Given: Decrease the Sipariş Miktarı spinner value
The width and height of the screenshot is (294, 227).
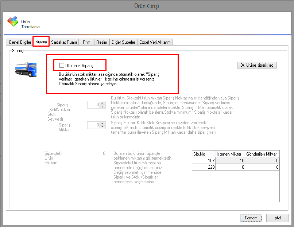Looking at the screenshot, I should [x=102, y=127].
